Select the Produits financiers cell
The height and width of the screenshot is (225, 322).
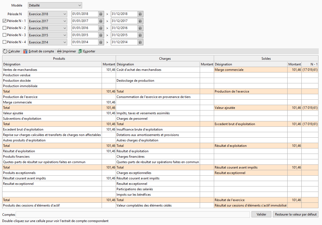point(52,157)
